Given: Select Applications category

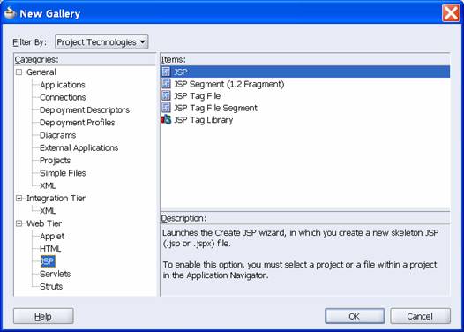Looking at the screenshot, I should 63,85.
